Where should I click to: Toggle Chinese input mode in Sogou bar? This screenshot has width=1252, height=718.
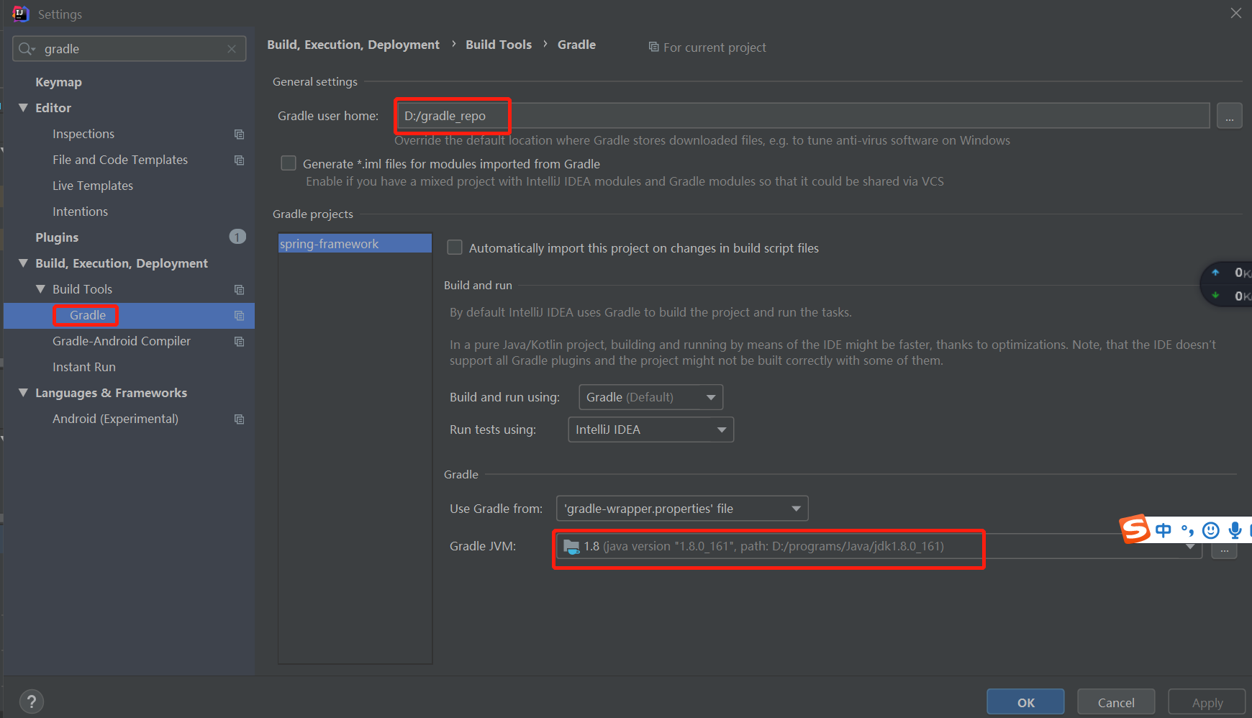click(1163, 530)
